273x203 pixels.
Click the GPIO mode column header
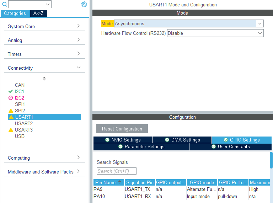click(202, 182)
